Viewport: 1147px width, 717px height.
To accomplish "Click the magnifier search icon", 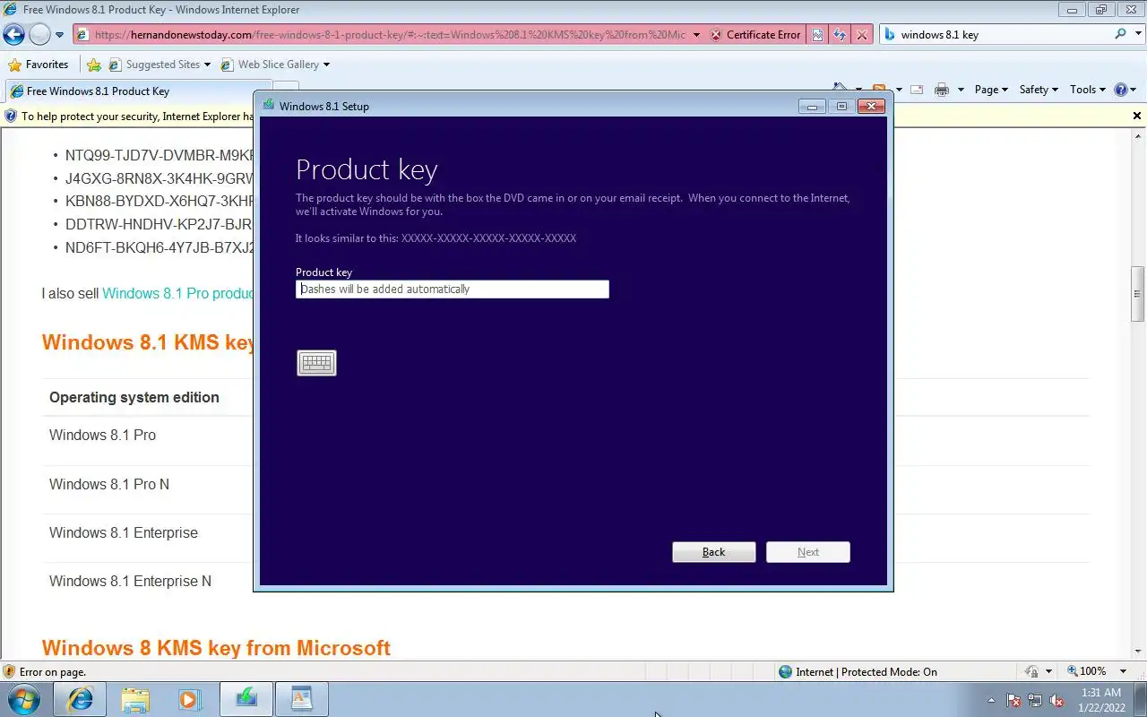I will point(1120,34).
